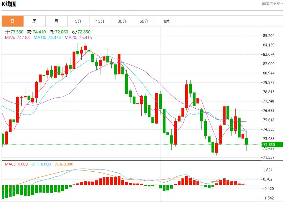Switch to the 60分 interval tab
This screenshot has width=285, height=202.
(x=144, y=21)
